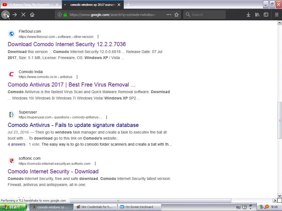Image resolution: width=282 pixels, height=211 pixels.
Task: Open a new tab with plus button
Action: [128, 4]
